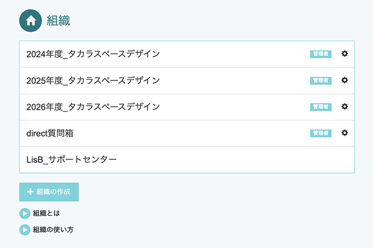Click the plus icon on 組織の作成 button

click(x=31, y=192)
